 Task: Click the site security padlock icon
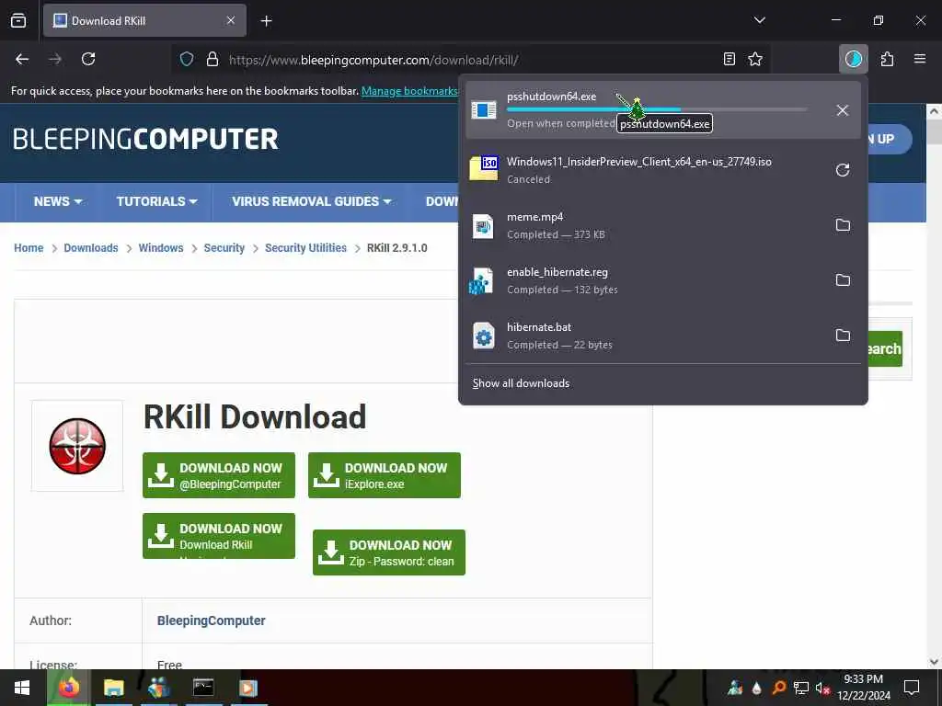(213, 59)
